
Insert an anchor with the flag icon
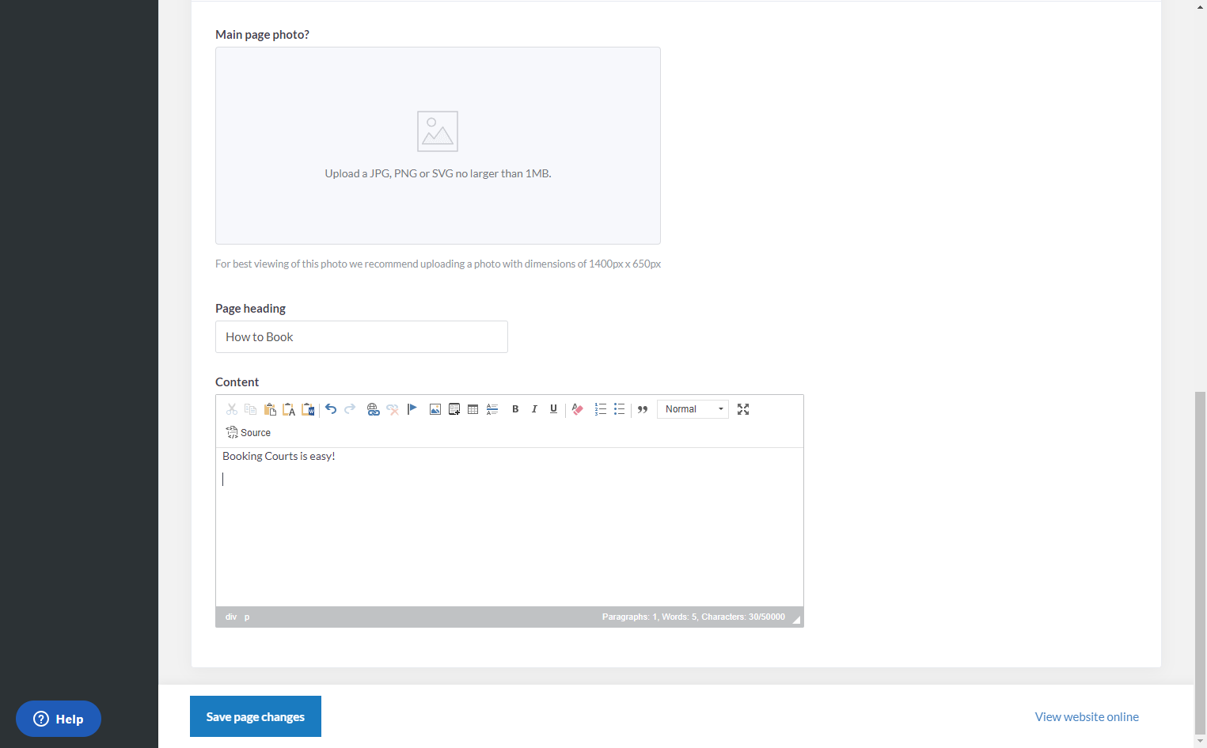click(412, 409)
